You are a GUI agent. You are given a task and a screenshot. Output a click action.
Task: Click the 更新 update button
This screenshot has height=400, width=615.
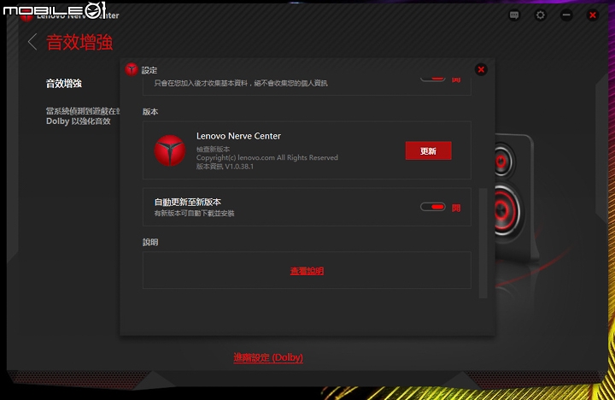tap(428, 150)
